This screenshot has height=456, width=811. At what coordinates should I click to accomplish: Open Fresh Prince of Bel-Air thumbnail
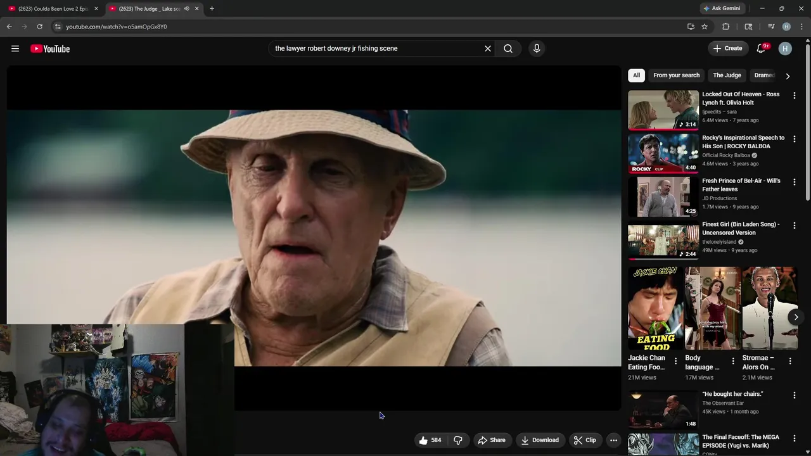click(x=663, y=196)
